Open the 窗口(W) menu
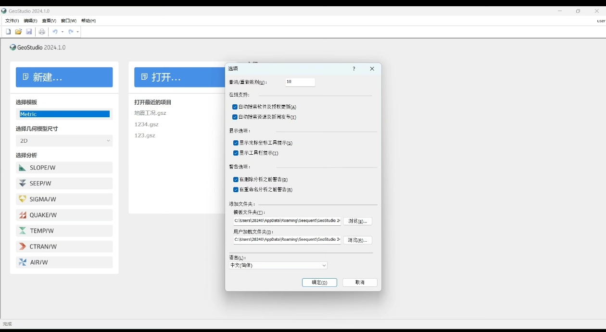This screenshot has width=606, height=332. [69, 21]
